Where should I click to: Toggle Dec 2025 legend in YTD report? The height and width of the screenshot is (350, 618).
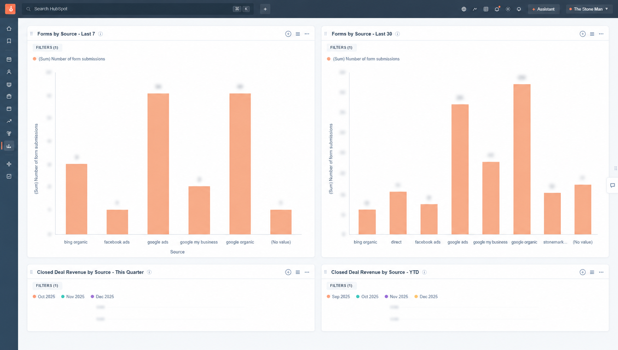(x=426, y=297)
